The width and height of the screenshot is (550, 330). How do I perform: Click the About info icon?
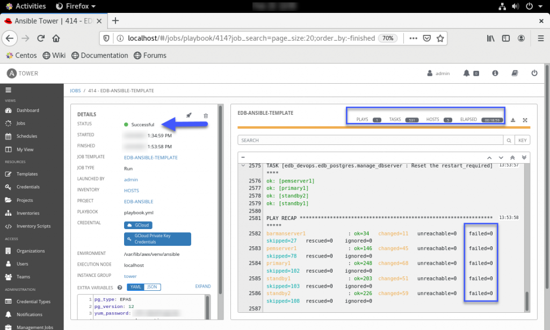pos(495,73)
